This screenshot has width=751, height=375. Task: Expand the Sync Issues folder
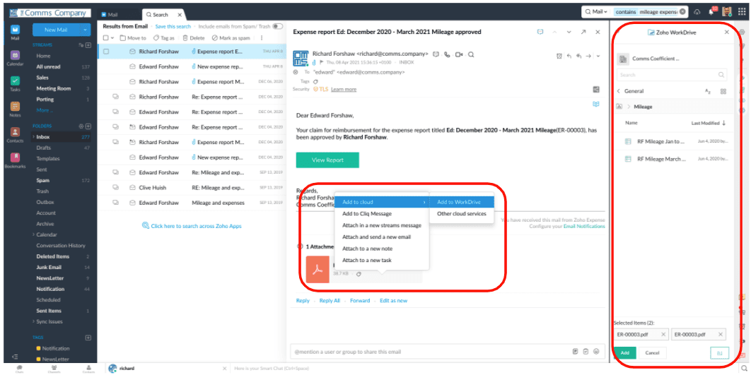click(33, 322)
